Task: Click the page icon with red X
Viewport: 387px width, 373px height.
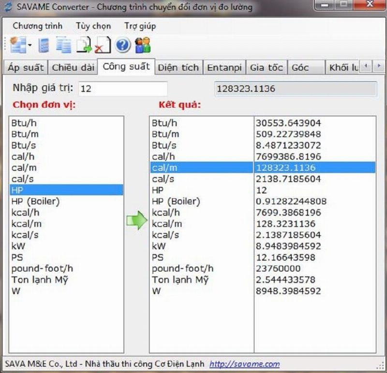Action: click(103, 45)
